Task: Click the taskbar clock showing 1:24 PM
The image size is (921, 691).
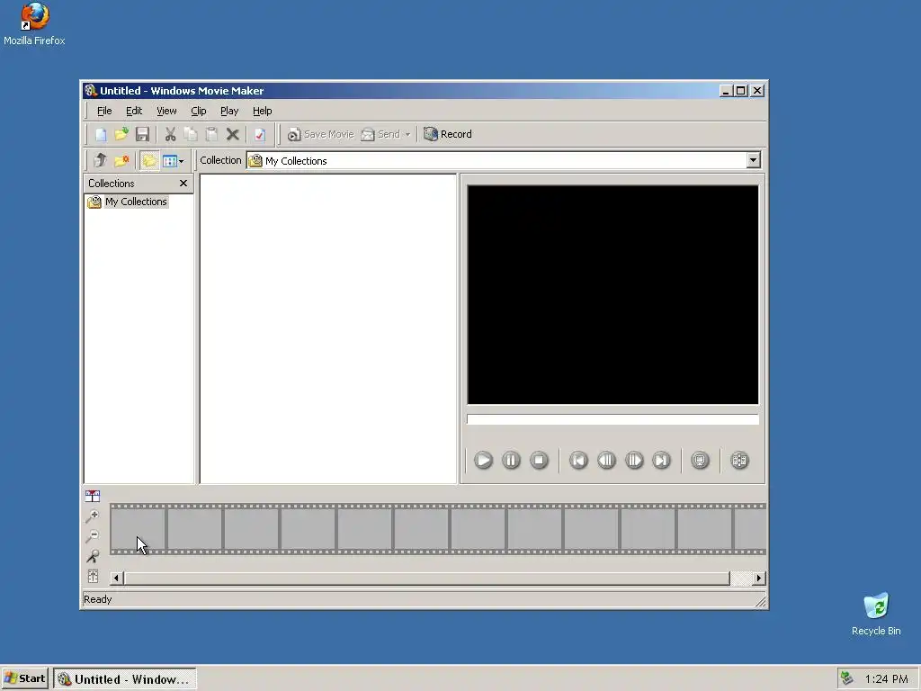Action: 886,678
